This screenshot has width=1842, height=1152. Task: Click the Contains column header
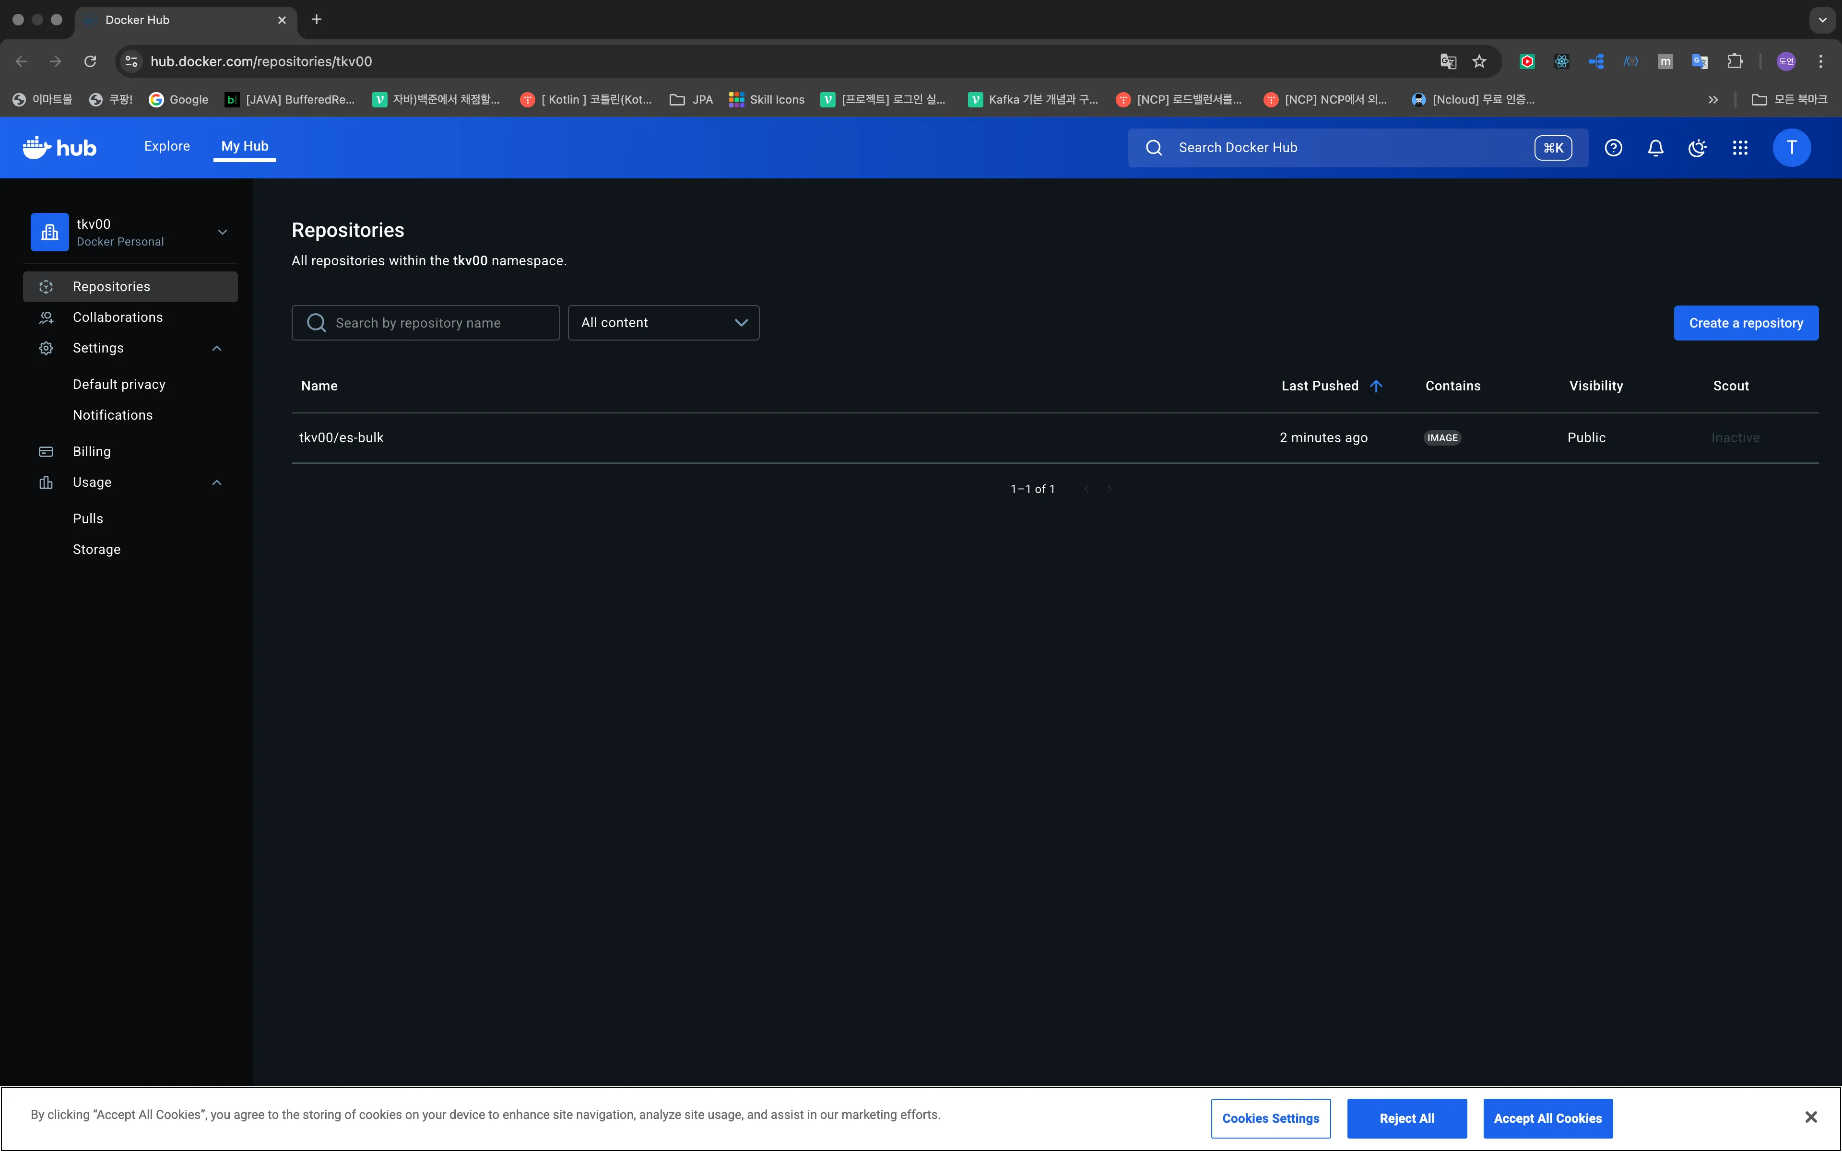click(x=1452, y=386)
